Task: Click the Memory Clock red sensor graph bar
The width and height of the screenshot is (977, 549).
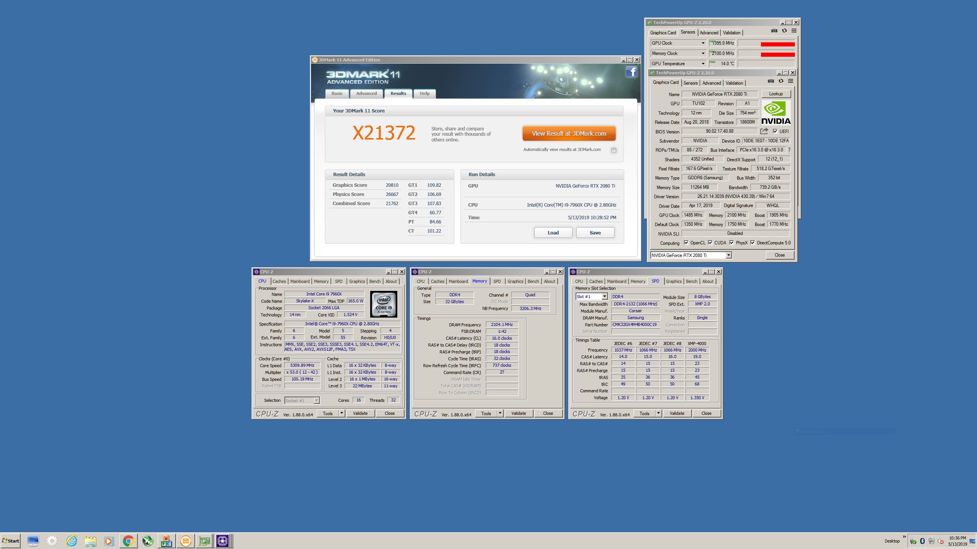Action: (778, 55)
